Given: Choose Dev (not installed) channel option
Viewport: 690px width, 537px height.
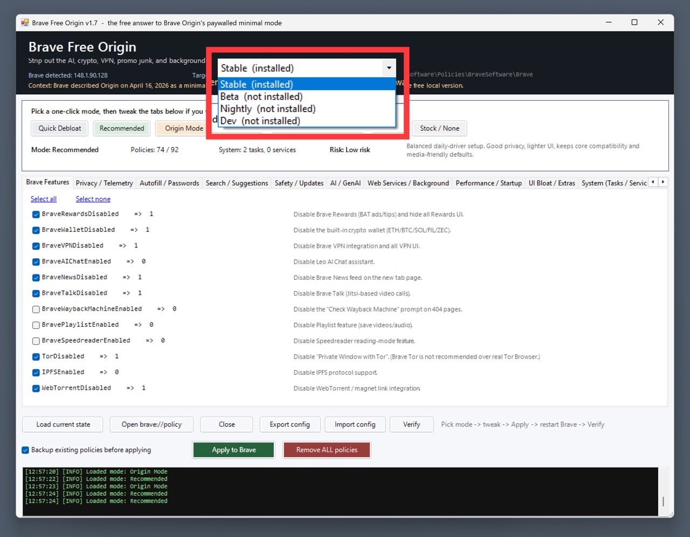Looking at the screenshot, I should point(307,121).
